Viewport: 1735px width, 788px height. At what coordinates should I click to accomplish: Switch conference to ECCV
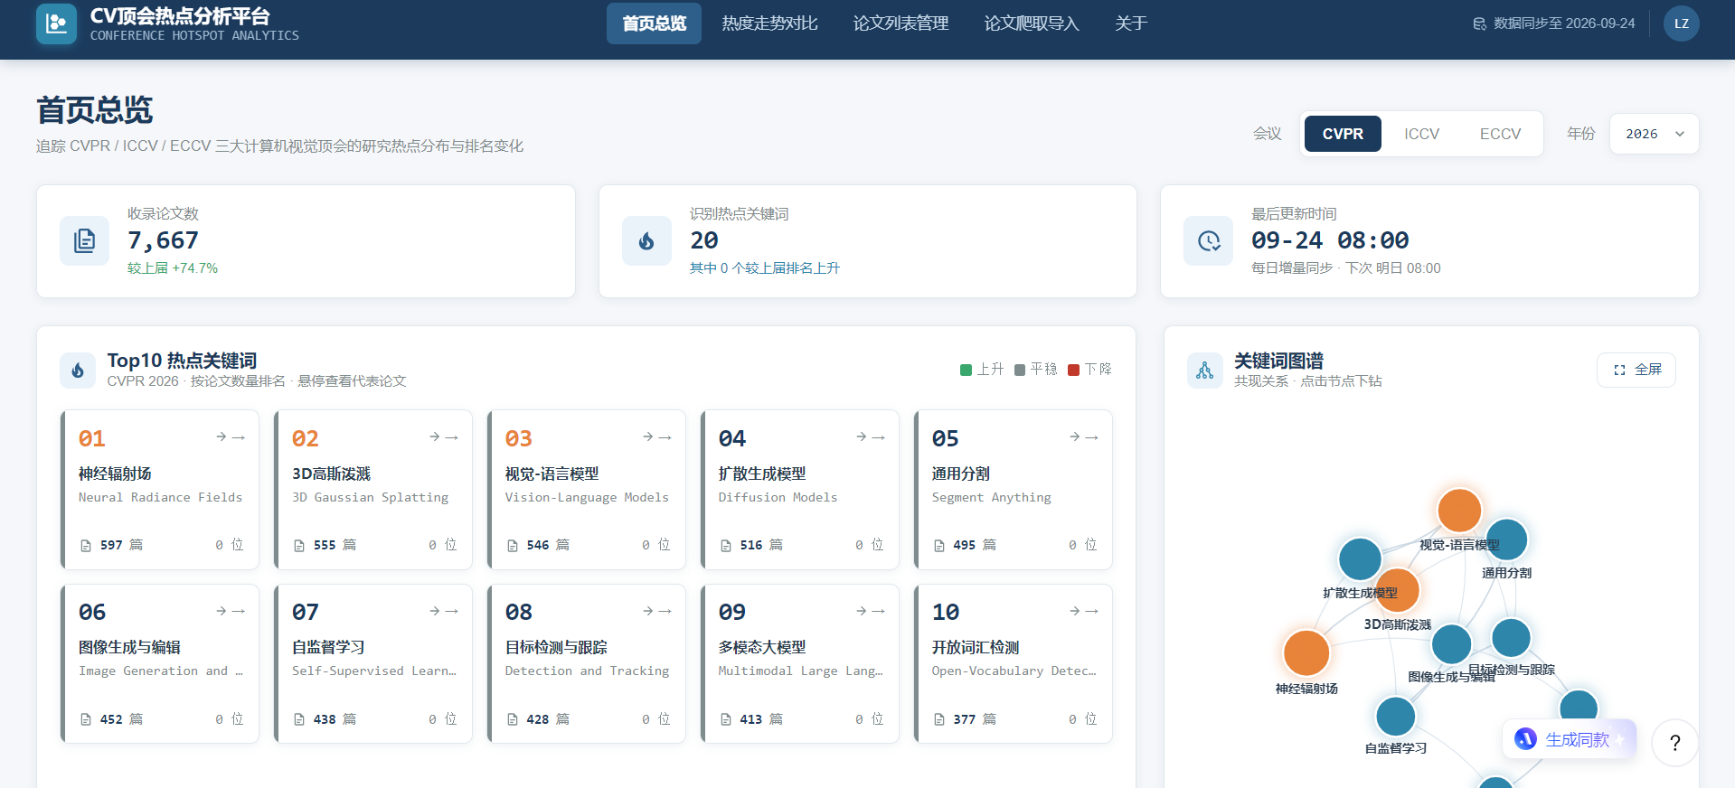tap(1500, 134)
